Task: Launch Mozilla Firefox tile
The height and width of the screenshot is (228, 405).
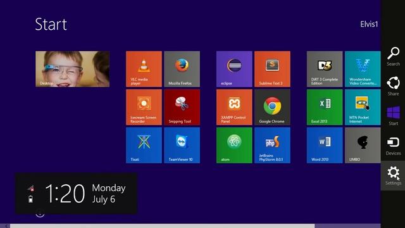Action: (x=182, y=69)
